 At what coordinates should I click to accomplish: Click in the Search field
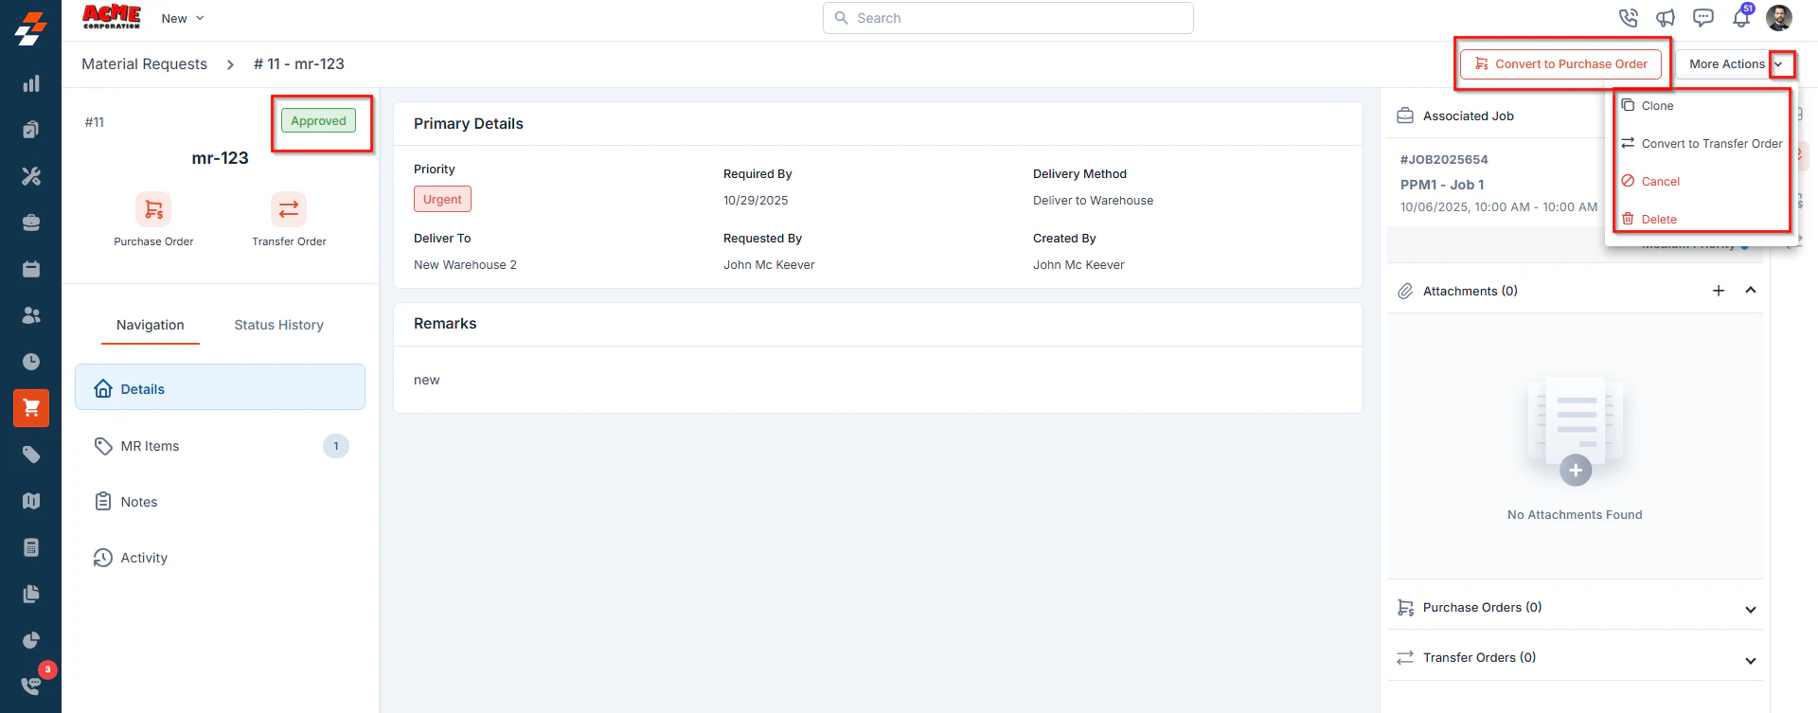1008,18
